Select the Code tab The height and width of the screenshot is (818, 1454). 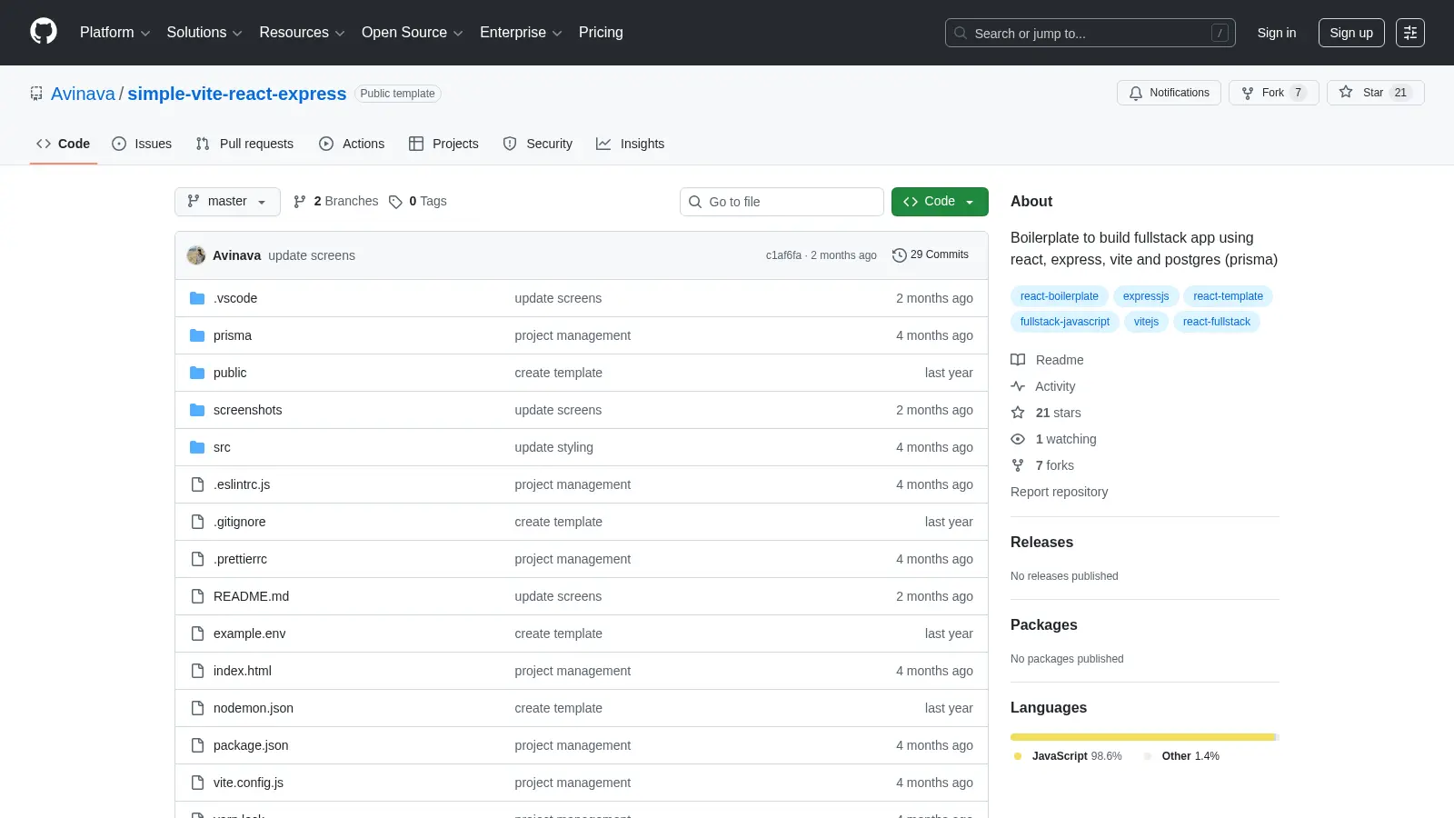pyautogui.click(x=64, y=144)
